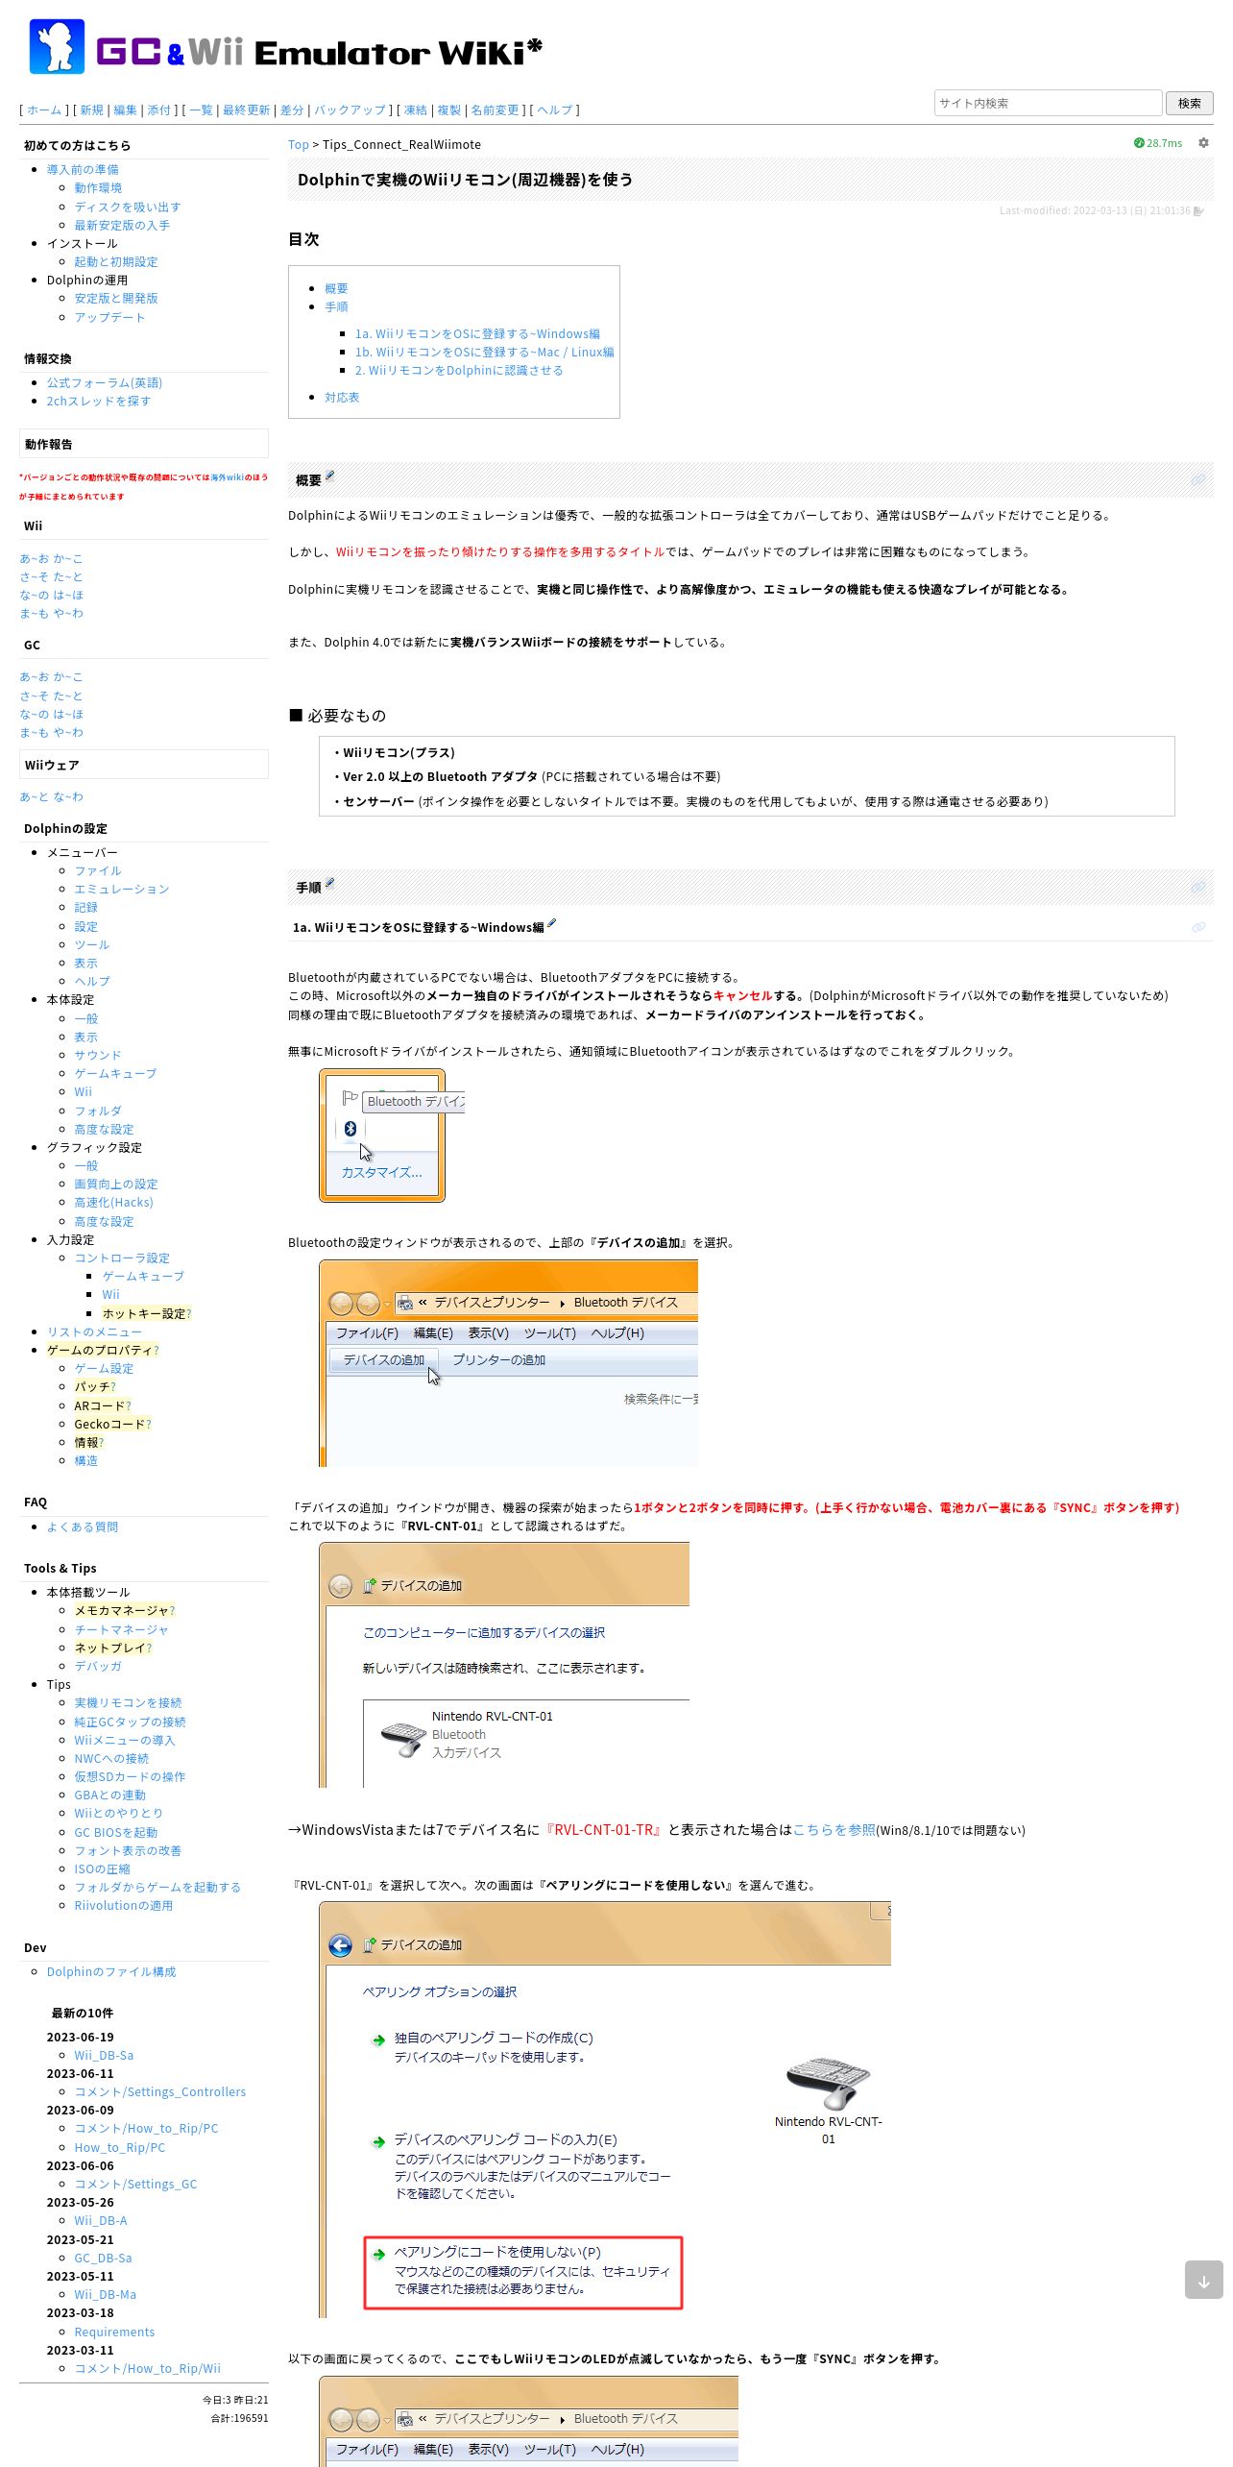Open sidebar link Dolphinのファイル構成
The width and height of the screenshot is (1233, 2467).
[111, 1972]
